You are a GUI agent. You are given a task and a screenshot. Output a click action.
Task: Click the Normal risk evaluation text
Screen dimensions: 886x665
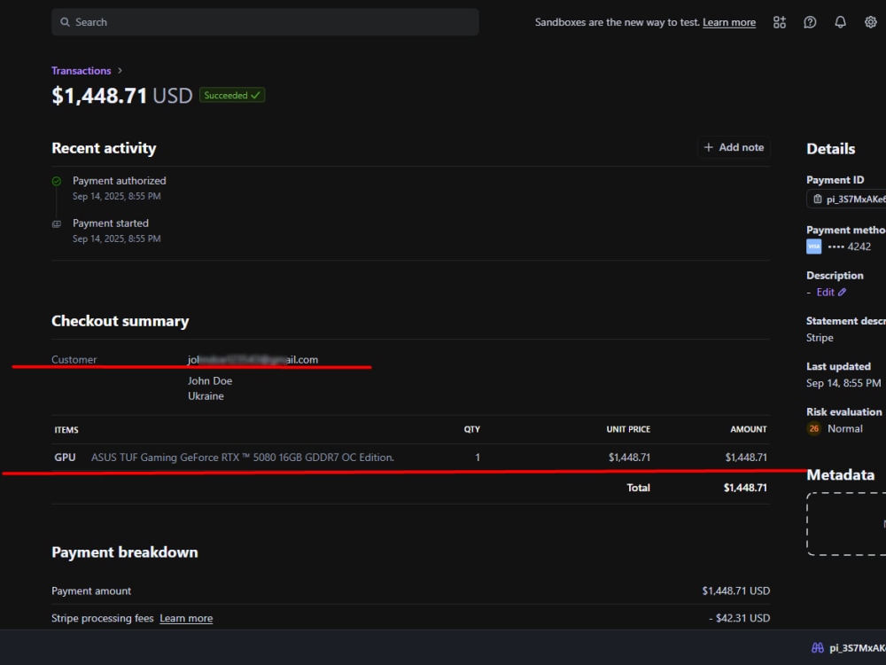844,428
